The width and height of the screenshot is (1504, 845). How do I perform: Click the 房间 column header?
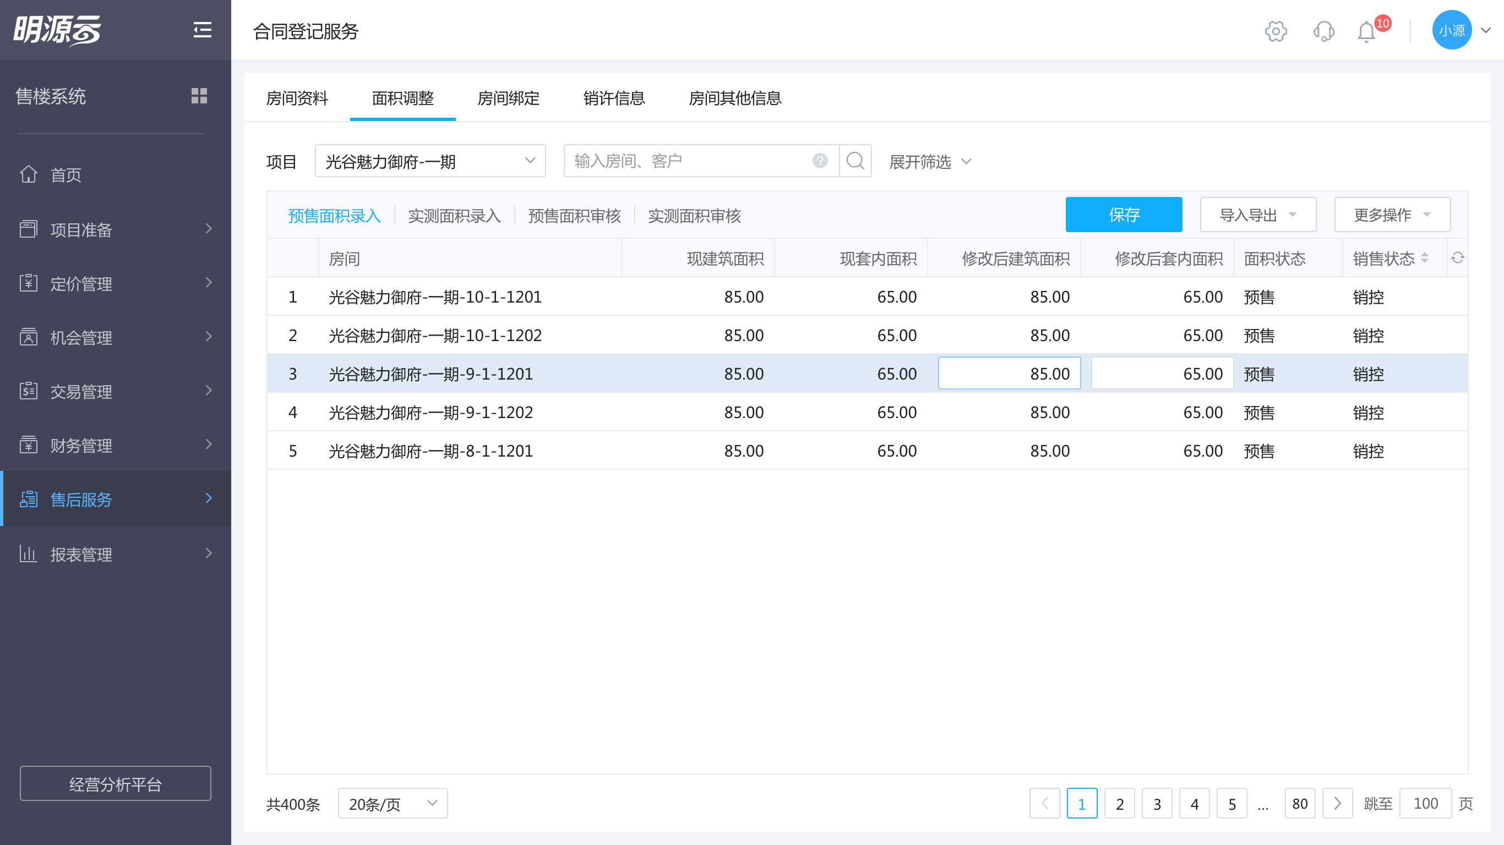click(x=470, y=258)
